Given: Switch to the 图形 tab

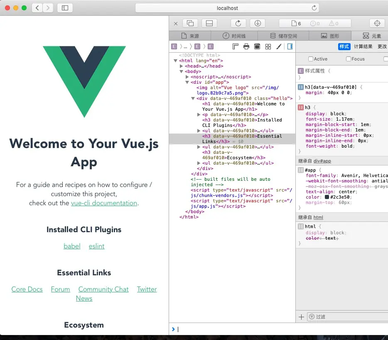Looking at the screenshot, I should point(330,36).
